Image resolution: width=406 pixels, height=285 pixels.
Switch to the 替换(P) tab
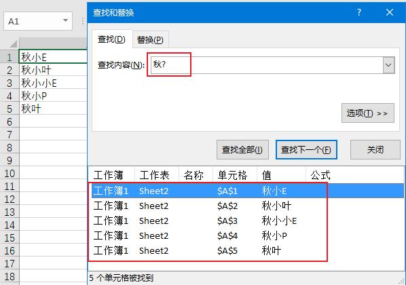[150, 40]
